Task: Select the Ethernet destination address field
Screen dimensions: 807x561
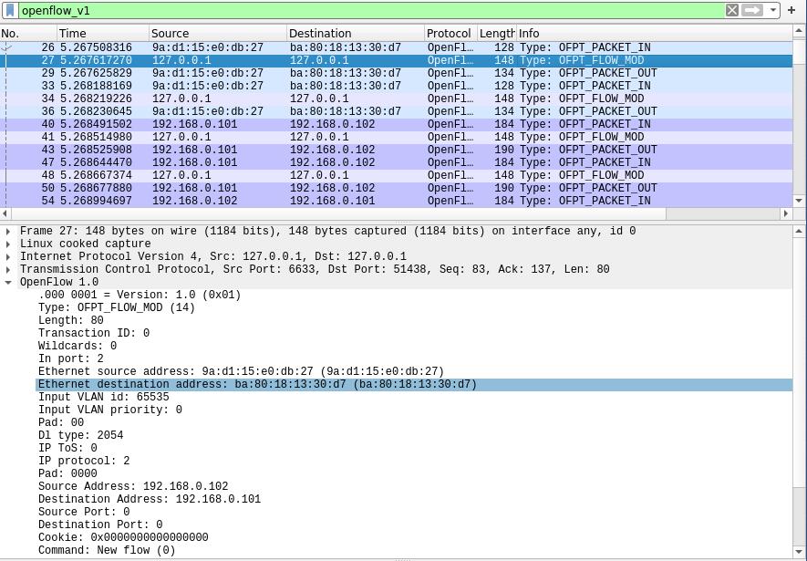Action: [414, 384]
